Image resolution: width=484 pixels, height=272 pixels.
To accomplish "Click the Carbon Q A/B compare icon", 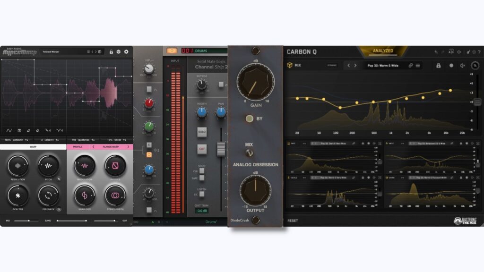I will click(x=451, y=51).
